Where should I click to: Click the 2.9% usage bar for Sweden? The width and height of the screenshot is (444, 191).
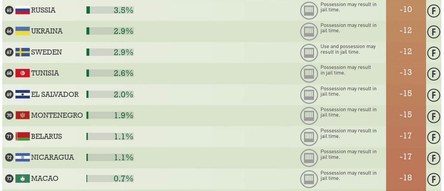coord(110,52)
